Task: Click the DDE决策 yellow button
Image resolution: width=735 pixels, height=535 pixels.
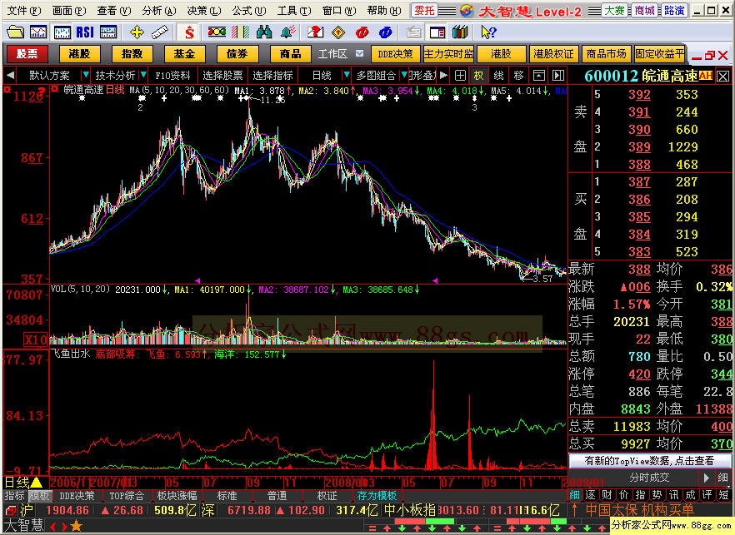Action: pos(395,54)
